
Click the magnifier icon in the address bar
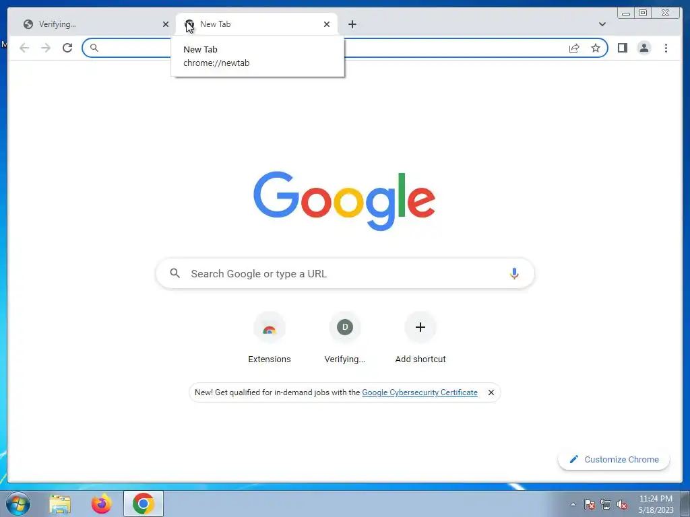point(94,48)
